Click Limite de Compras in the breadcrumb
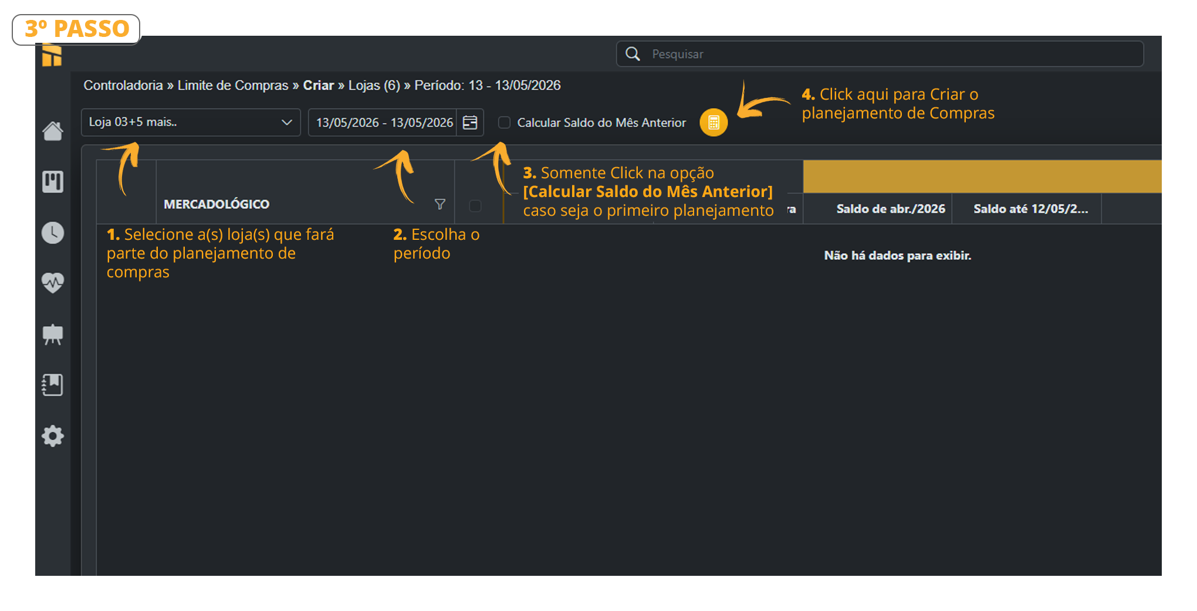The height and width of the screenshot is (611, 1197). coord(233,86)
